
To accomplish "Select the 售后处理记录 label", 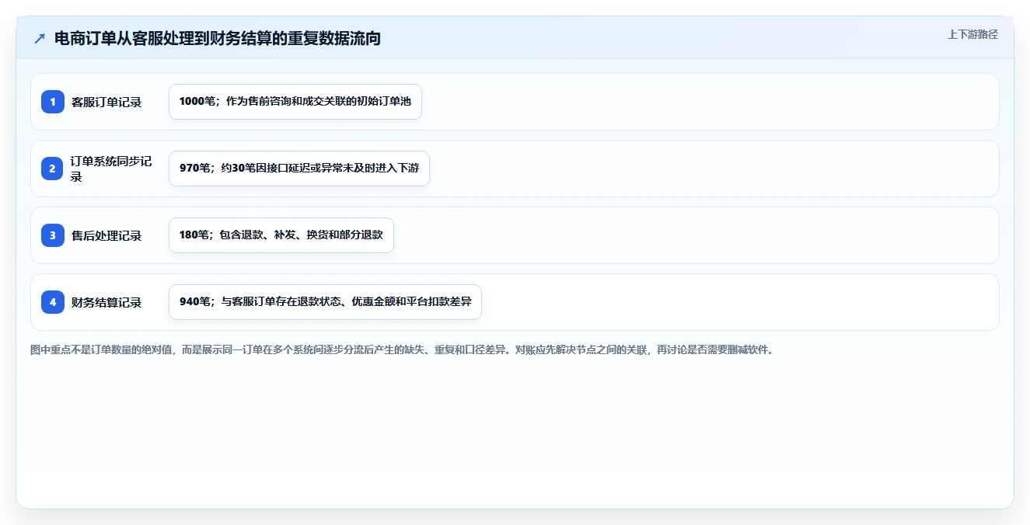I will point(106,235).
